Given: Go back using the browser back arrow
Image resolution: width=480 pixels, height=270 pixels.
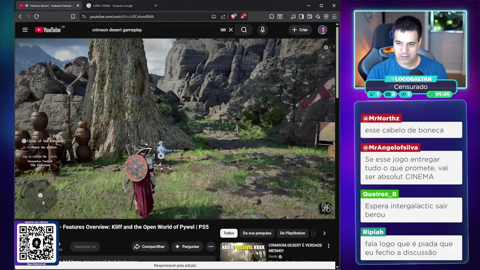Looking at the screenshot, I should click(x=20, y=16).
